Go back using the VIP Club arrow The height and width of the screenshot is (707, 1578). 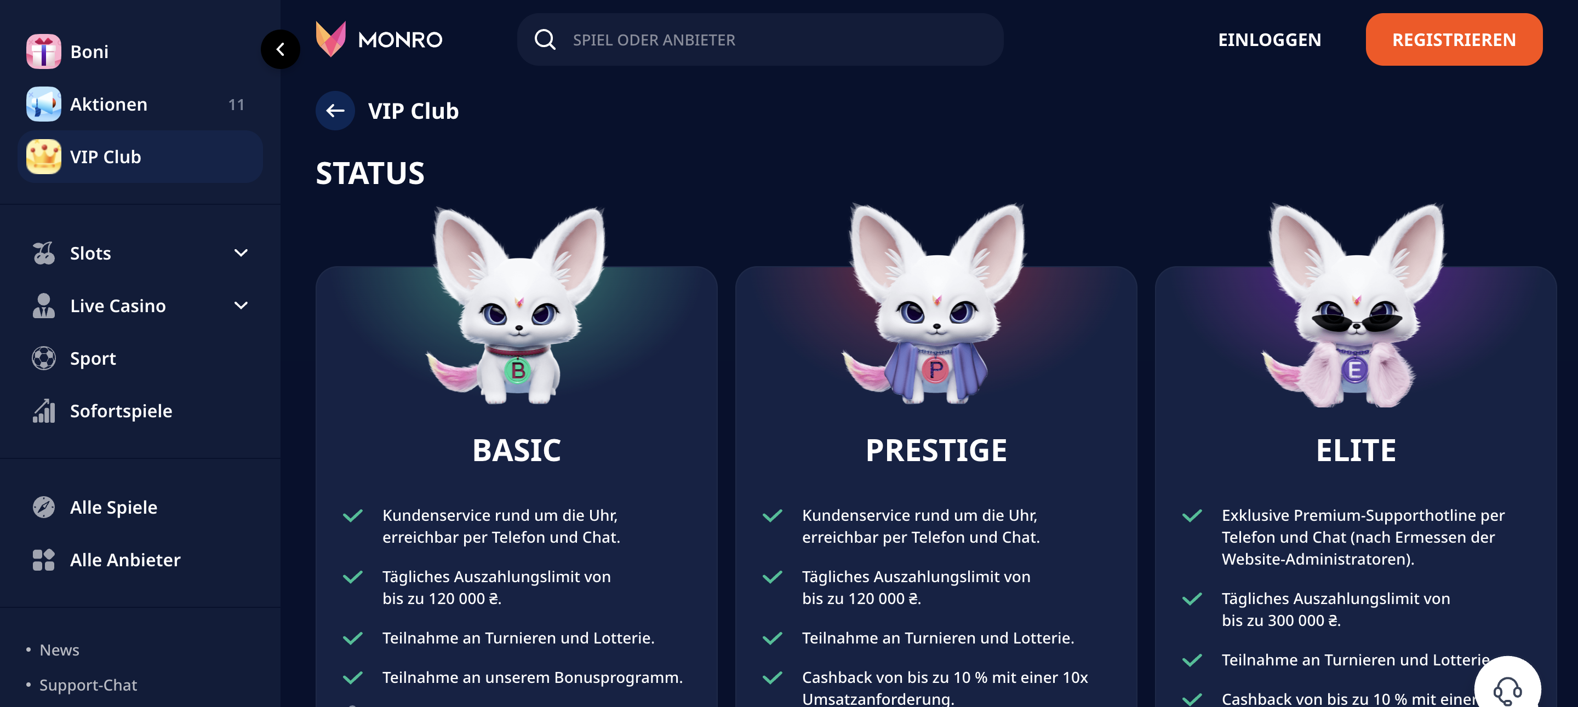tap(335, 111)
